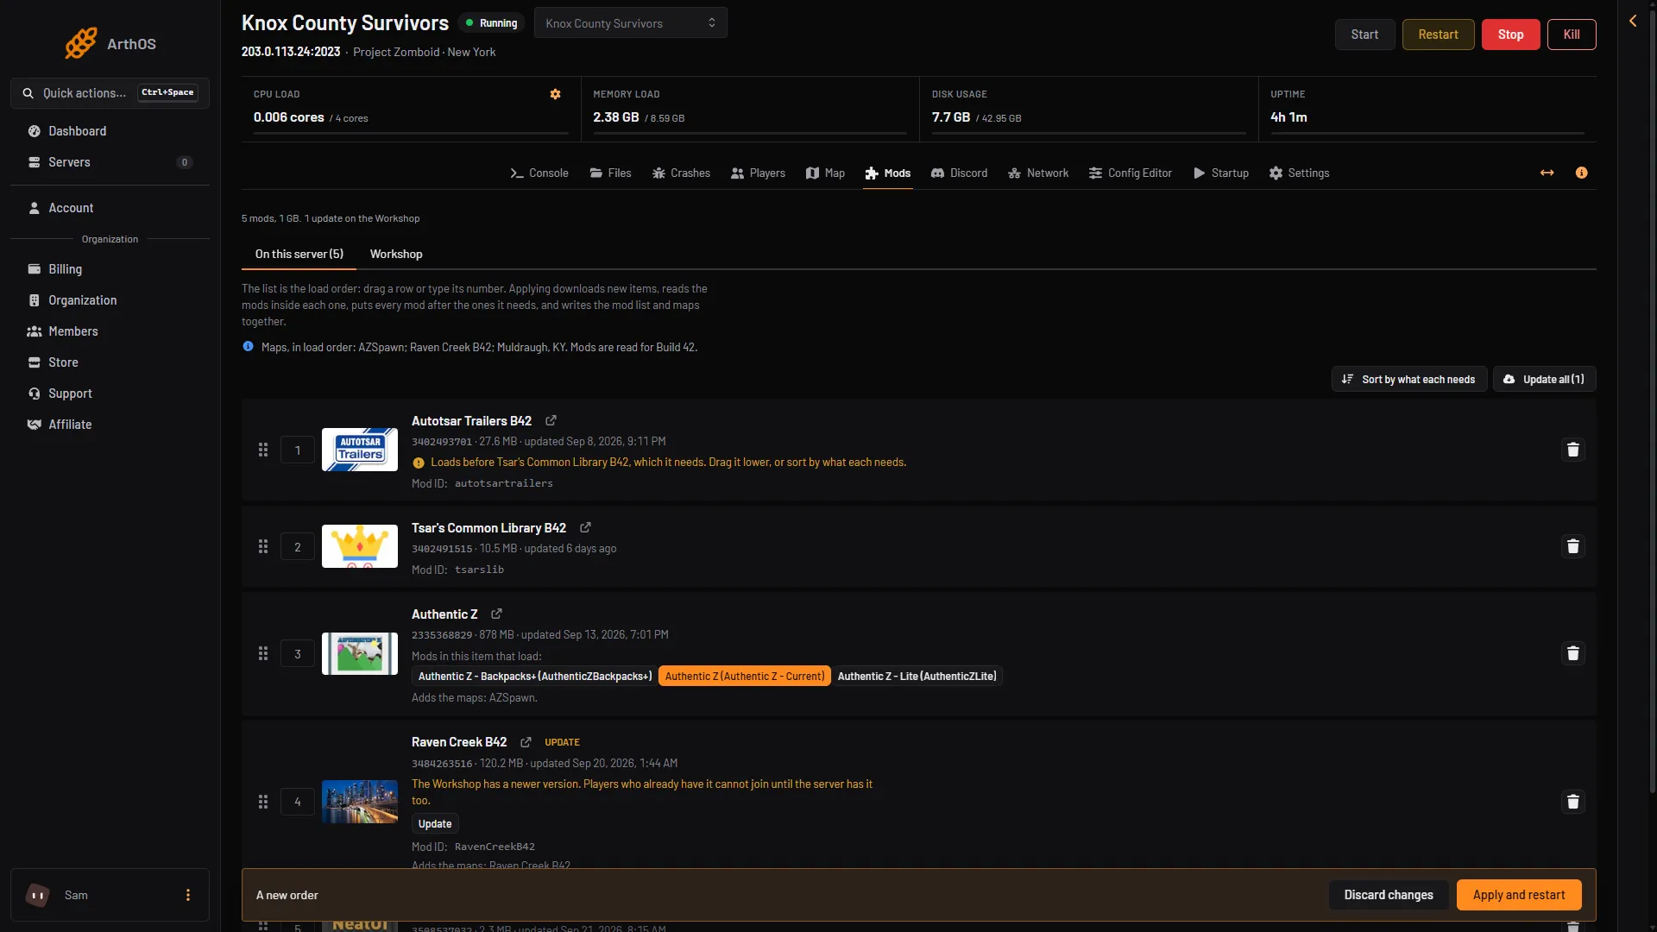Image resolution: width=1657 pixels, height=932 pixels.
Task: Toggle Authentic Z - Lite mod chip
Action: click(x=917, y=677)
